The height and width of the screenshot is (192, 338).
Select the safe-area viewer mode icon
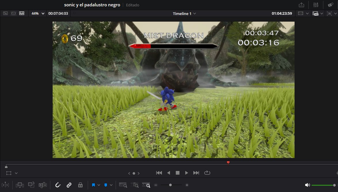pos(13,13)
